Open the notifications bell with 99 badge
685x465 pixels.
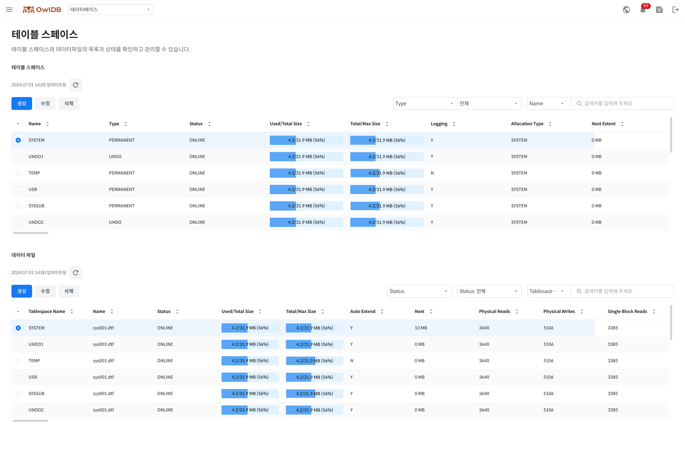[643, 10]
